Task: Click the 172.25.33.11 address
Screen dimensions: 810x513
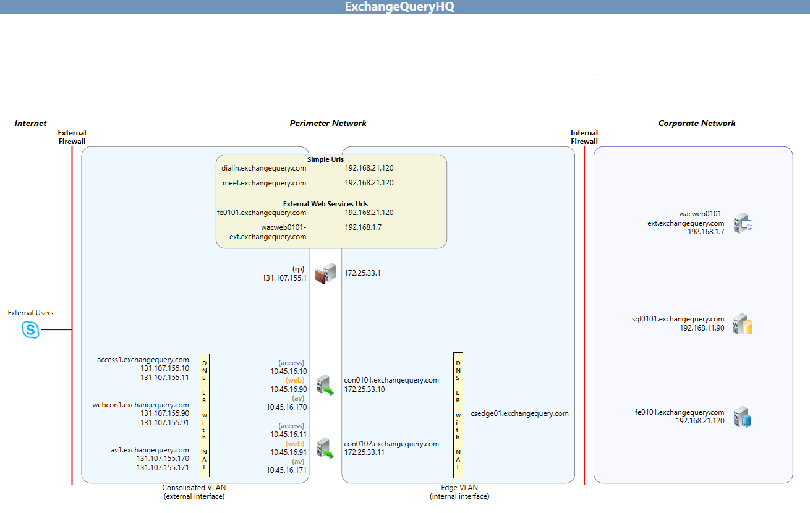Action: (x=364, y=452)
